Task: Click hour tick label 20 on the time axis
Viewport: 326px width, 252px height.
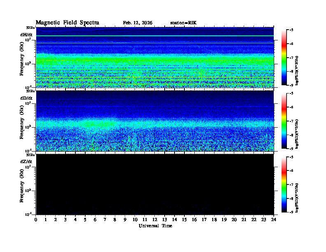Action: (x=234, y=220)
